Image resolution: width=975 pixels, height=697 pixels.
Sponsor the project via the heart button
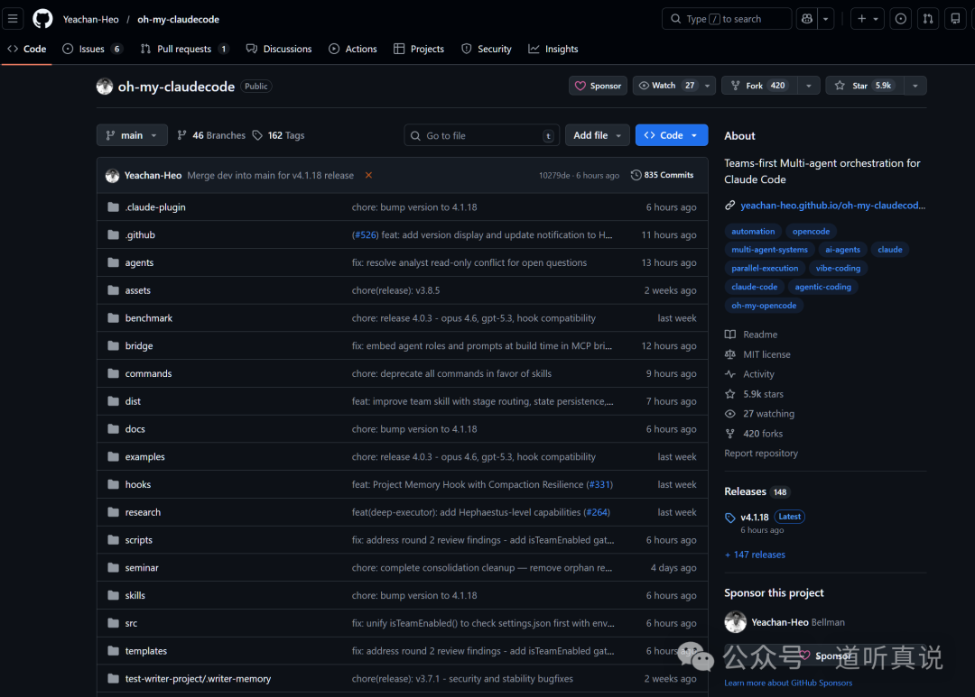598,86
